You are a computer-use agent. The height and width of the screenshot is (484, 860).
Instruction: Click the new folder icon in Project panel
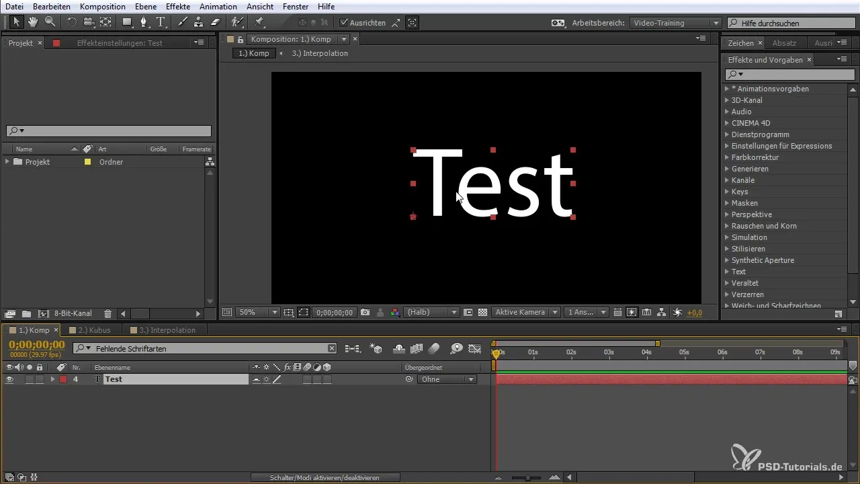pyautogui.click(x=26, y=314)
